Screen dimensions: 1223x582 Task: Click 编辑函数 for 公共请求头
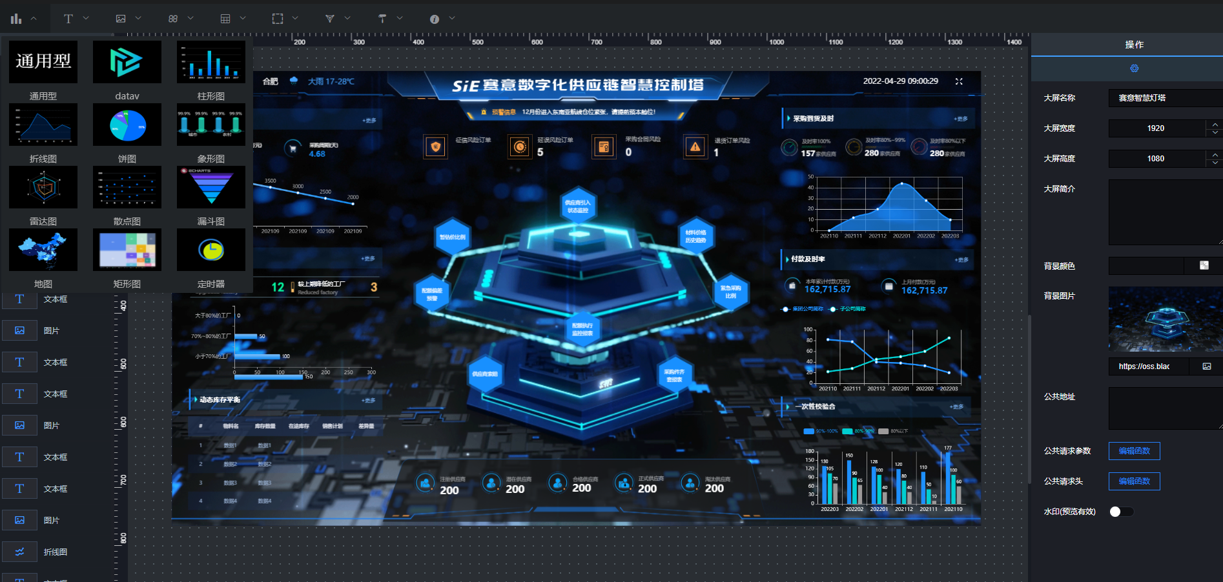(x=1134, y=481)
